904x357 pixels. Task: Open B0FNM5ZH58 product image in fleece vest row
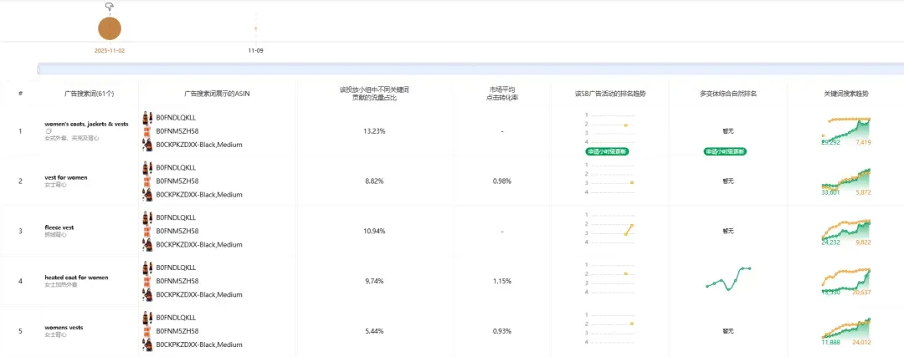(x=147, y=231)
